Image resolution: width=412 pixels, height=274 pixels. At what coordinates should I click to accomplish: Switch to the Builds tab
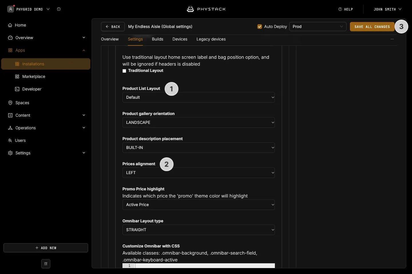[158, 39]
